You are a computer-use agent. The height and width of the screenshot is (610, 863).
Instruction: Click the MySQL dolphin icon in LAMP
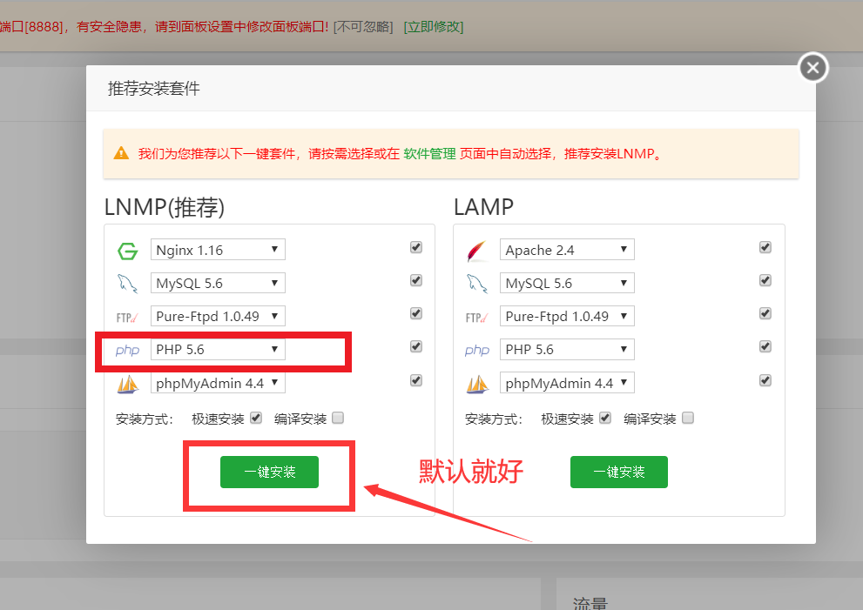(x=476, y=284)
